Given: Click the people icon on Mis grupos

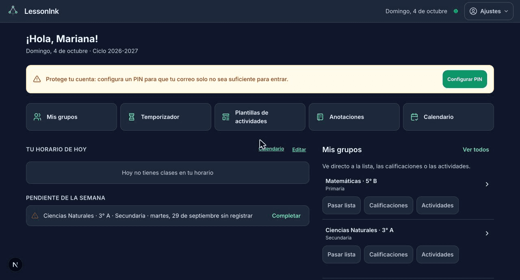Looking at the screenshot, I should coord(37,117).
